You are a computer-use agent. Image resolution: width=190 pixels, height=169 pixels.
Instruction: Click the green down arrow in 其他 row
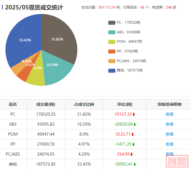[x=134, y=164]
